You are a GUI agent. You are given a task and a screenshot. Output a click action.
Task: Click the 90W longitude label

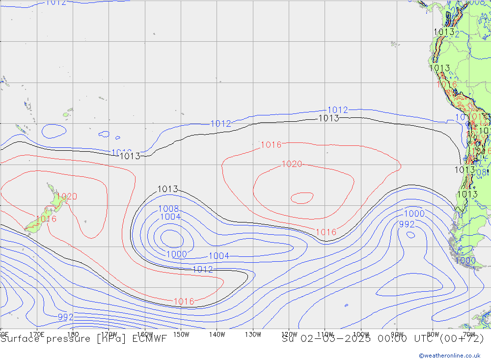[397, 334]
